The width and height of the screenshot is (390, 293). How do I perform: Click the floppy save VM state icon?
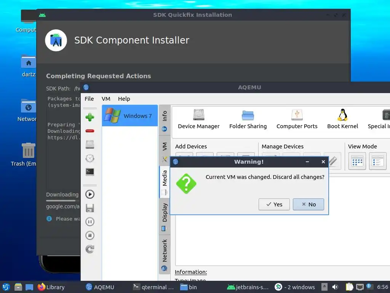coord(90,208)
